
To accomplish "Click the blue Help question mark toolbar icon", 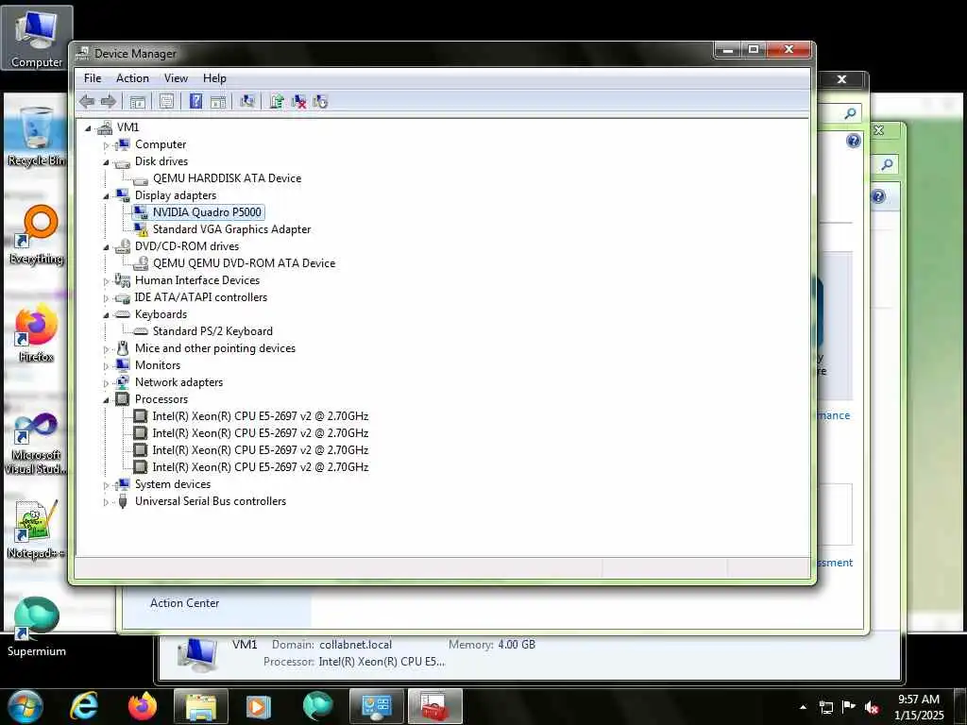I will pyautogui.click(x=195, y=101).
